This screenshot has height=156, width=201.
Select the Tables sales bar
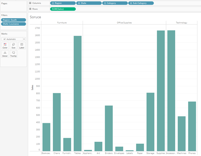[x=77, y=93]
